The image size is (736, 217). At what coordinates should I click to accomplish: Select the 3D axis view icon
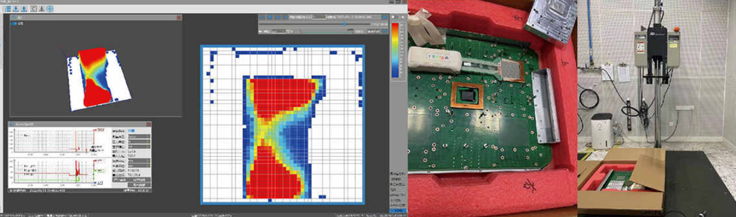click(41, 9)
